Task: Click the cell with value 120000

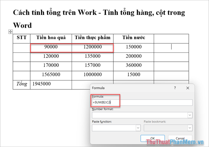Action: (51, 57)
